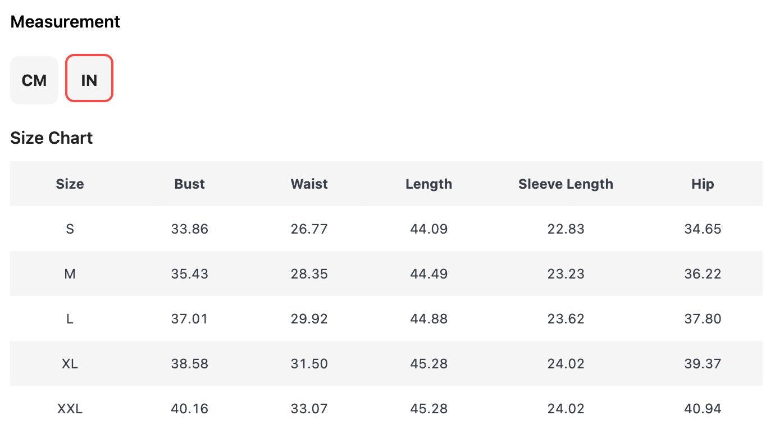Screen dimensions: 775x438
Task: Click length value 44.88 for size L
Action: point(428,319)
